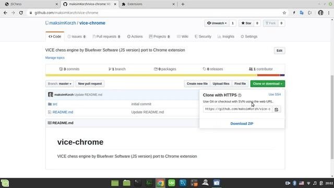Open the Pull requests tab
The height and width of the screenshot is (188, 334).
point(106,37)
